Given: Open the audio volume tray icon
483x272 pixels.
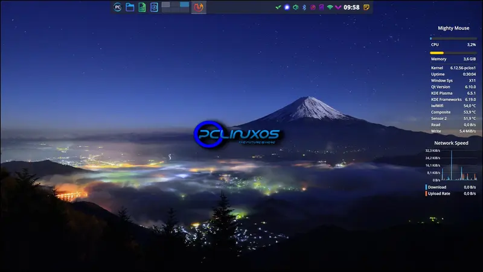Looking at the screenshot, I should tap(295, 7).
